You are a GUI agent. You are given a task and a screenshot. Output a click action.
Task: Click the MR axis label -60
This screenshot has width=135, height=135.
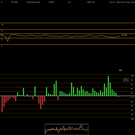132,110
